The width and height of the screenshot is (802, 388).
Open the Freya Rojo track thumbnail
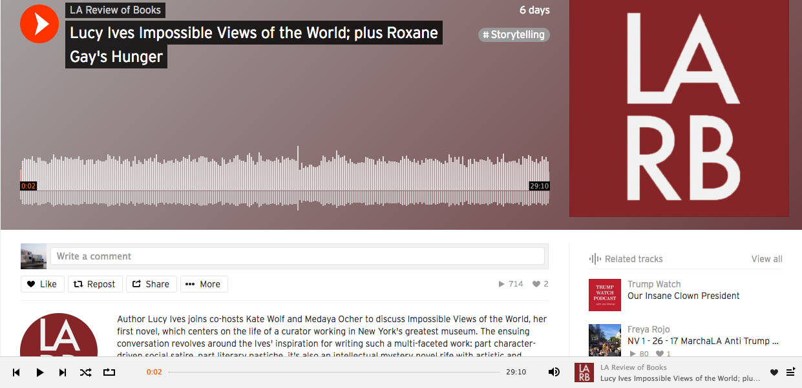click(605, 340)
